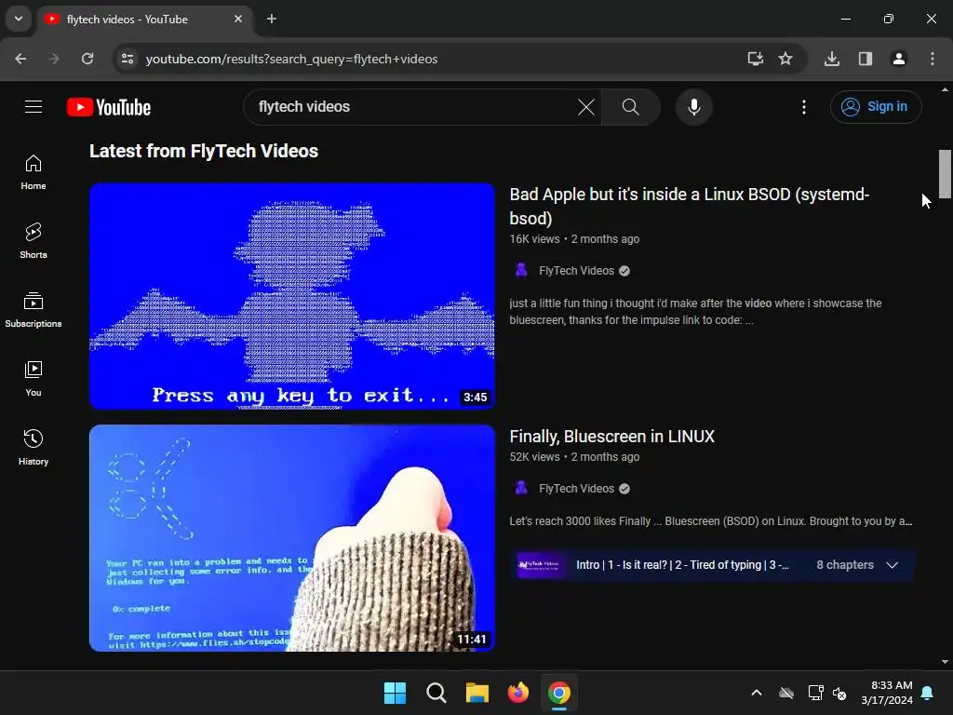Image resolution: width=953 pixels, height=715 pixels.
Task: Click title 'Bad Apple but it's inside a Linux BSOD'
Action: [x=690, y=206]
